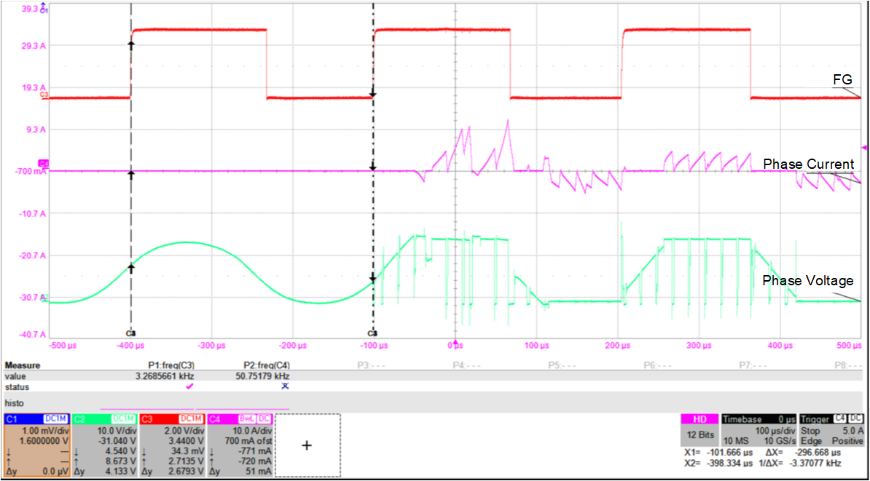The image size is (870, 481).
Task: Click the C4 trace marker on left edge
Action: (43, 163)
